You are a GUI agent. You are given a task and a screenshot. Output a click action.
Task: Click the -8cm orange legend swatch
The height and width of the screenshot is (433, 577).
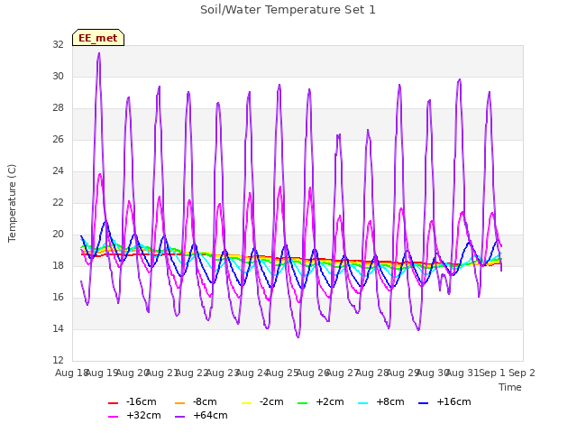180,403
